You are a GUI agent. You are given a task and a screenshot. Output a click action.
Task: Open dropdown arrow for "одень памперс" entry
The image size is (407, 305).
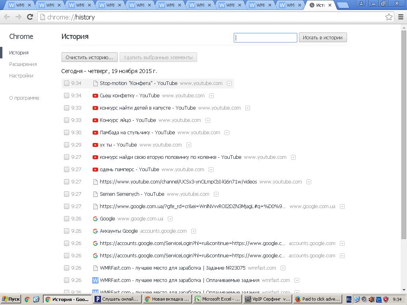pos(211,170)
